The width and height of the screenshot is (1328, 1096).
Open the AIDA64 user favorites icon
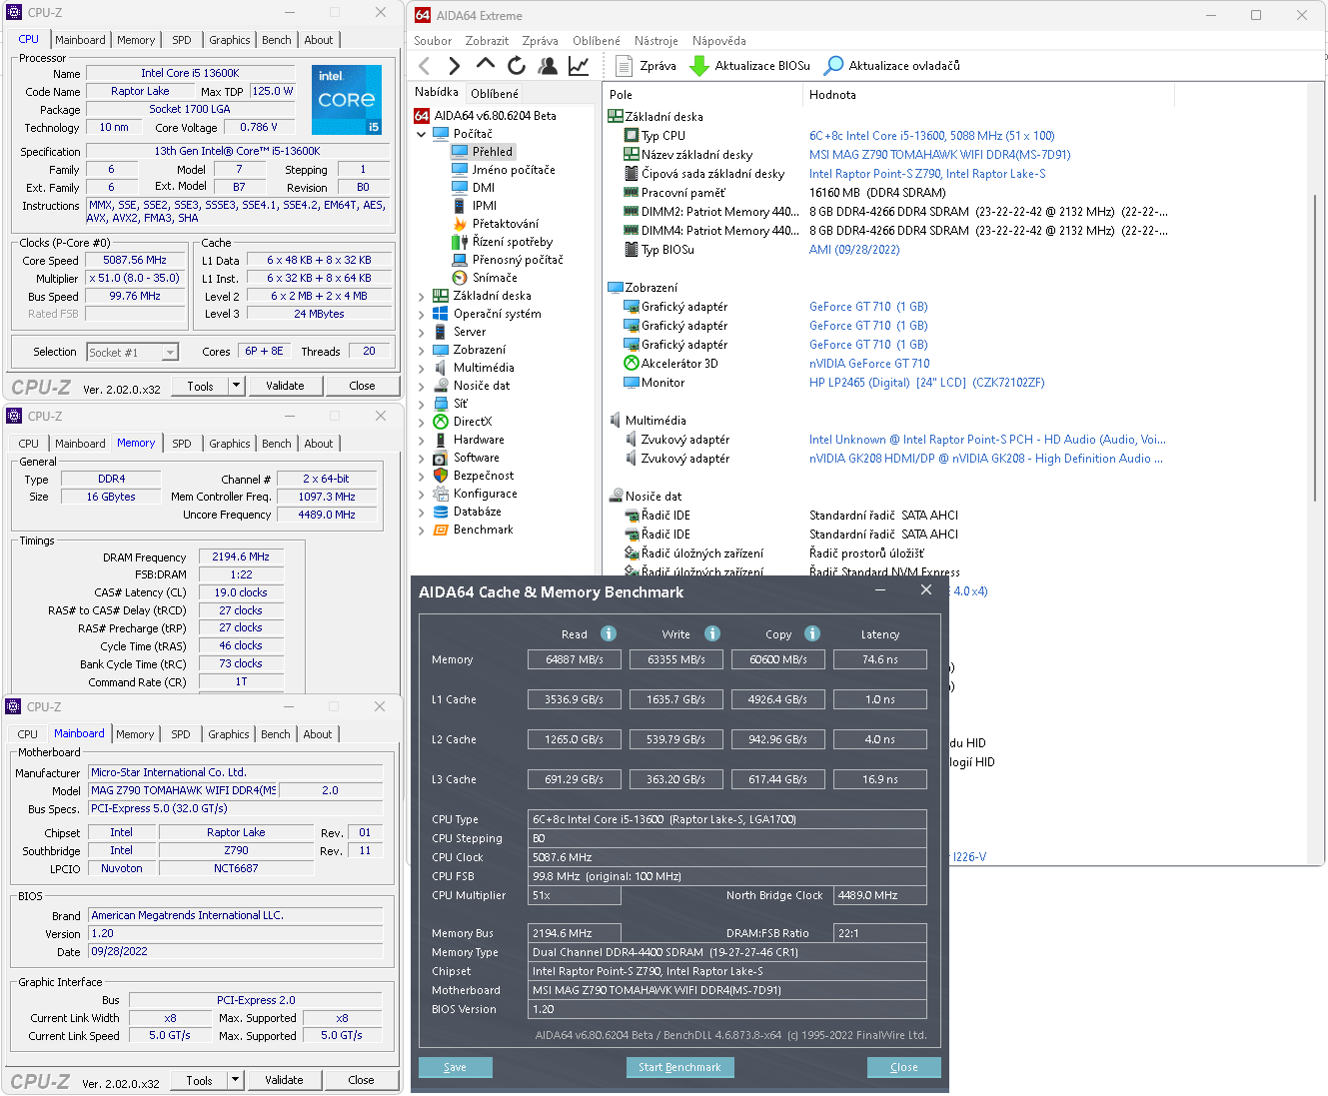548,66
